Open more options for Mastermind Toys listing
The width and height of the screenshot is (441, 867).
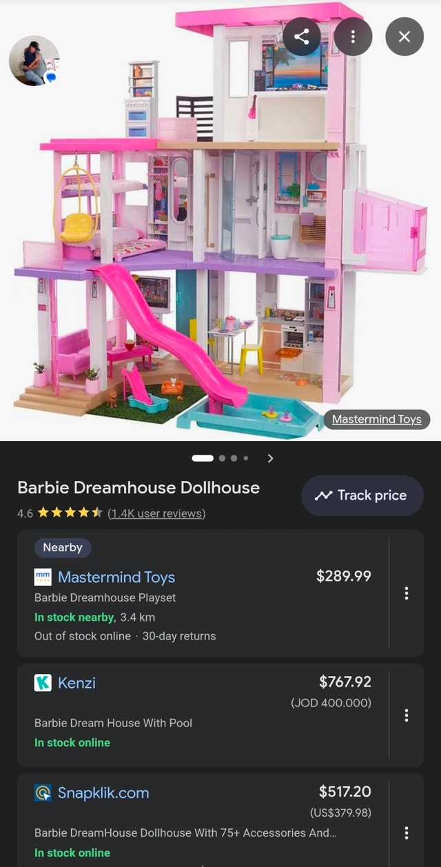pyautogui.click(x=407, y=593)
